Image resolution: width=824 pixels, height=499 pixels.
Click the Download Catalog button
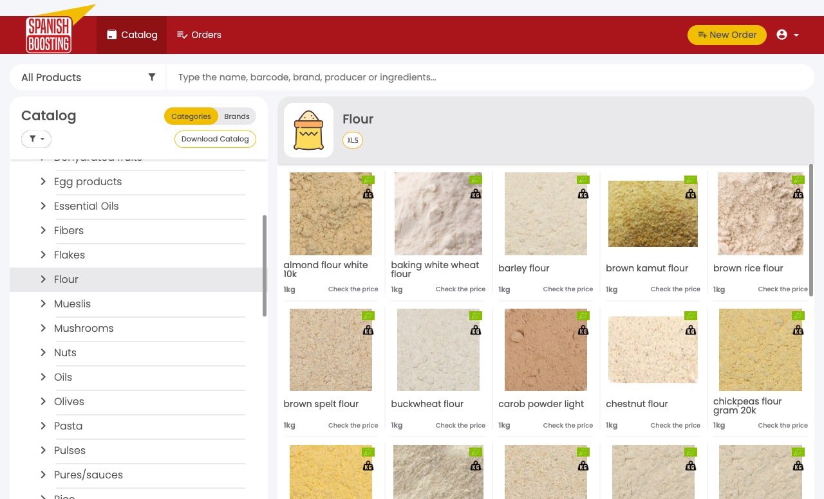(x=215, y=139)
